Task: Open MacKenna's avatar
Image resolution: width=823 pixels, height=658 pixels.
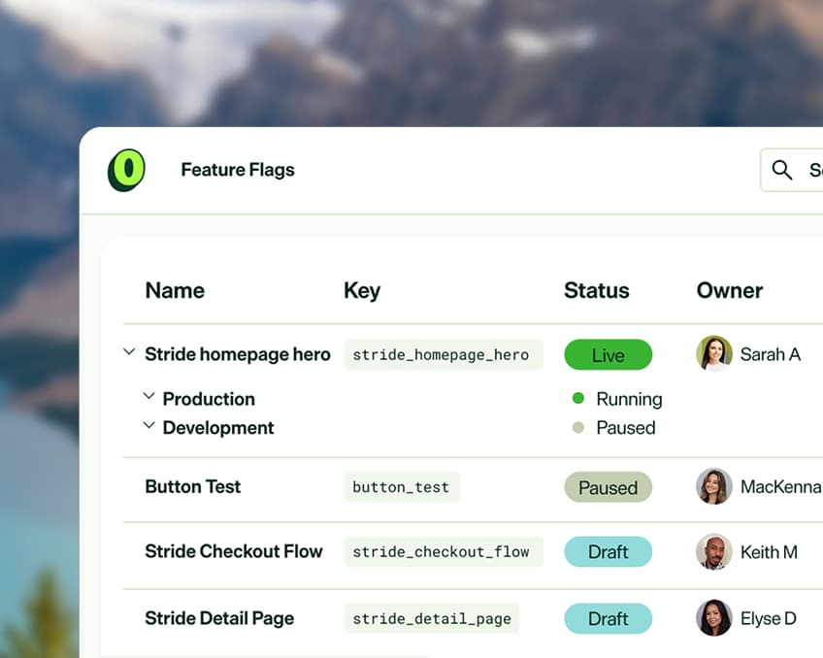Action: pos(714,486)
